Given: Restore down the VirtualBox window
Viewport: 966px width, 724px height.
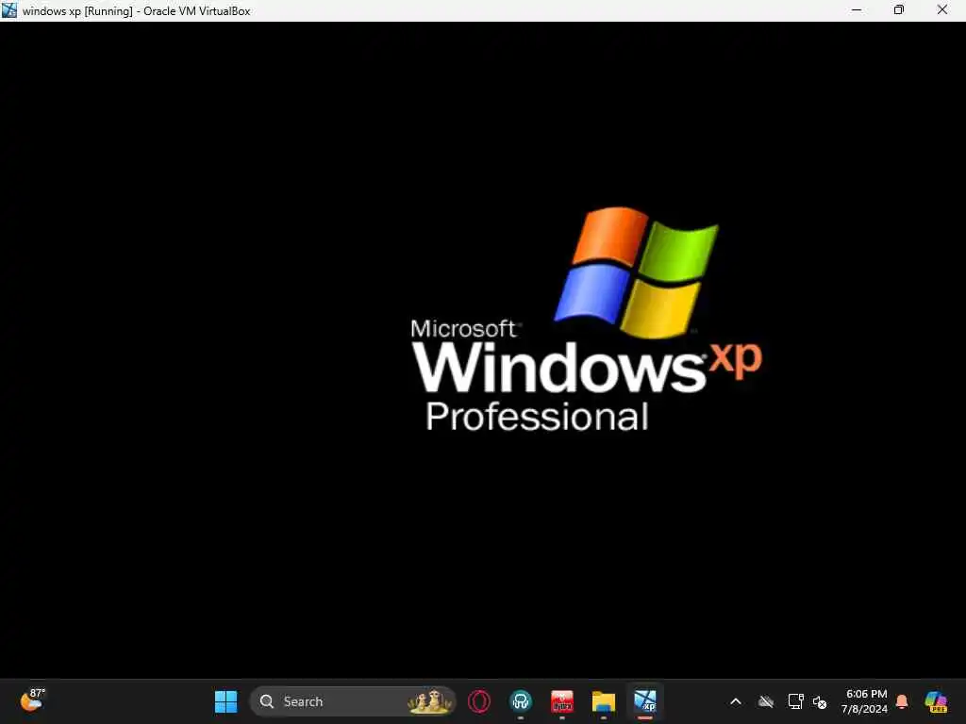Looking at the screenshot, I should coord(899,9).
